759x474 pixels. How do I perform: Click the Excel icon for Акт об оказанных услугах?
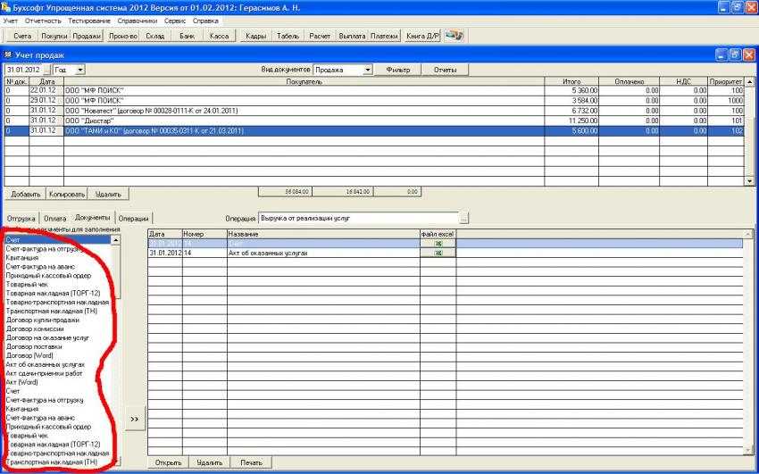tap(438, 253)
